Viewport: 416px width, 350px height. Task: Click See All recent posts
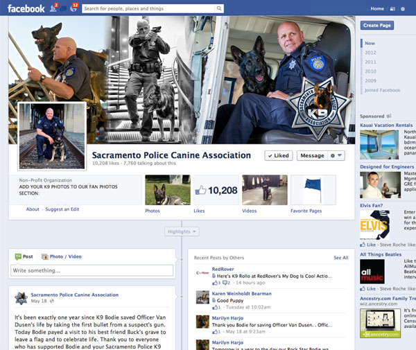coord(341,258)
